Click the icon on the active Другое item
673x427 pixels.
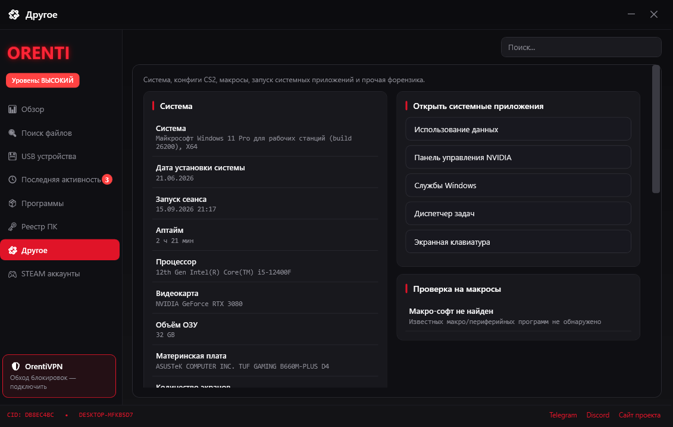click(x=12, y=250)
